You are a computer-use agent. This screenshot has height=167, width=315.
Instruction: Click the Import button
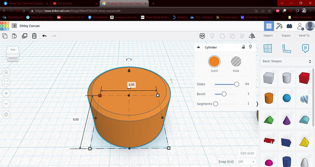[268, 36]
